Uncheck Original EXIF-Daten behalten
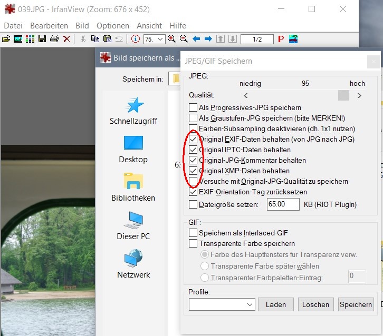Image resolution: width=383 pixels, height=336 pixels. click(193, 139)
